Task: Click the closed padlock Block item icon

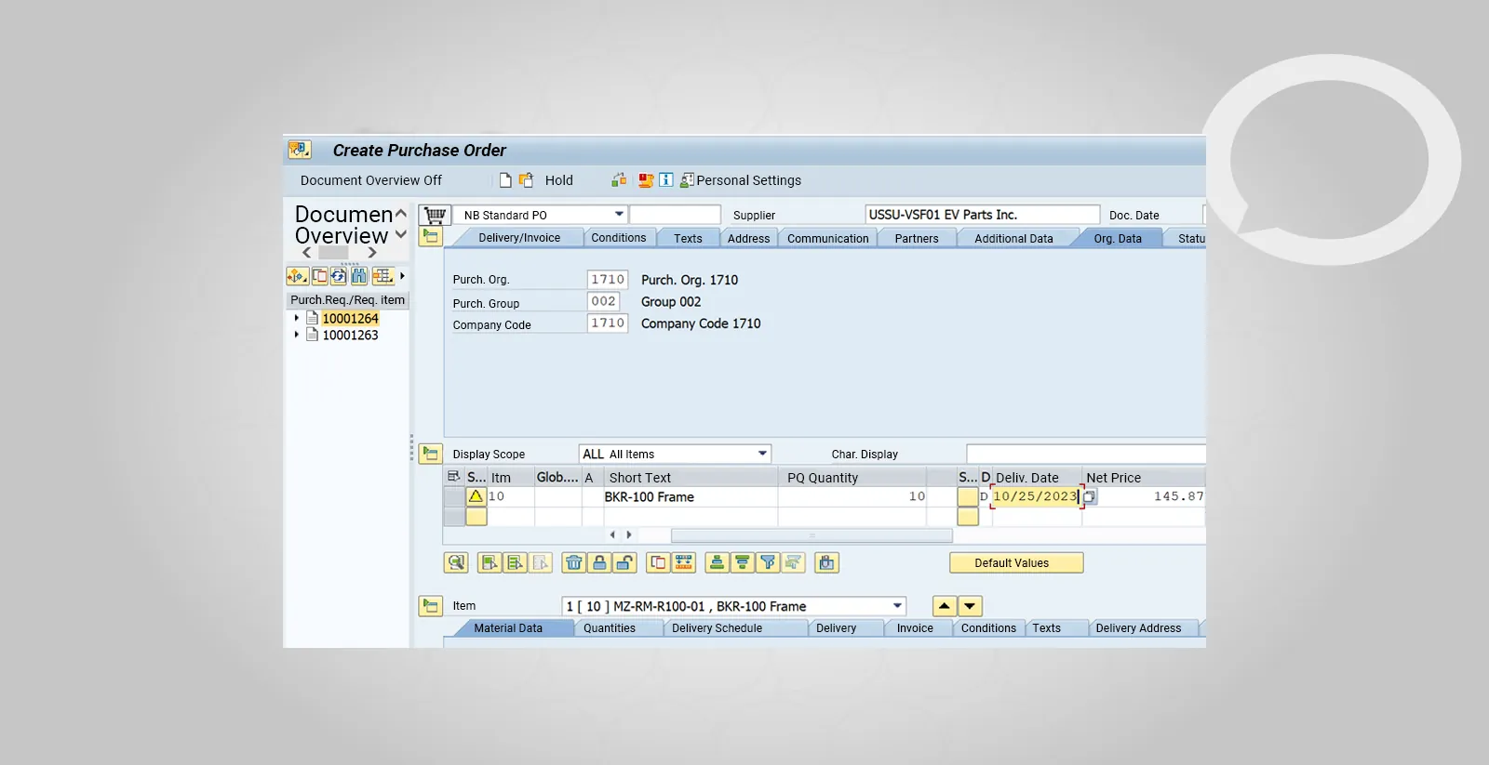Action: 599,562
